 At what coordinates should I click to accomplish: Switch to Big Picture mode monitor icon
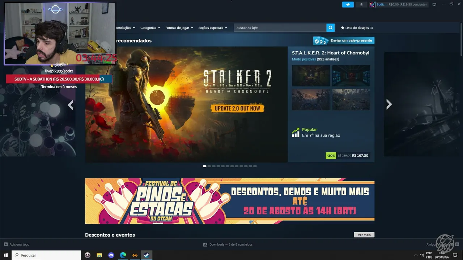pos(434,5)
